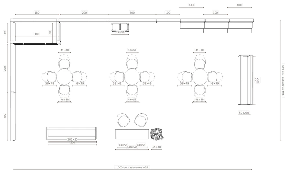Image resolution: width=288 pixels, height=173 pixels.
Task: Click the "49×56" label under the right armchair
Action: pyautogui.click(x=141, y=145)
